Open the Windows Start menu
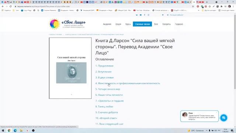 3,130
